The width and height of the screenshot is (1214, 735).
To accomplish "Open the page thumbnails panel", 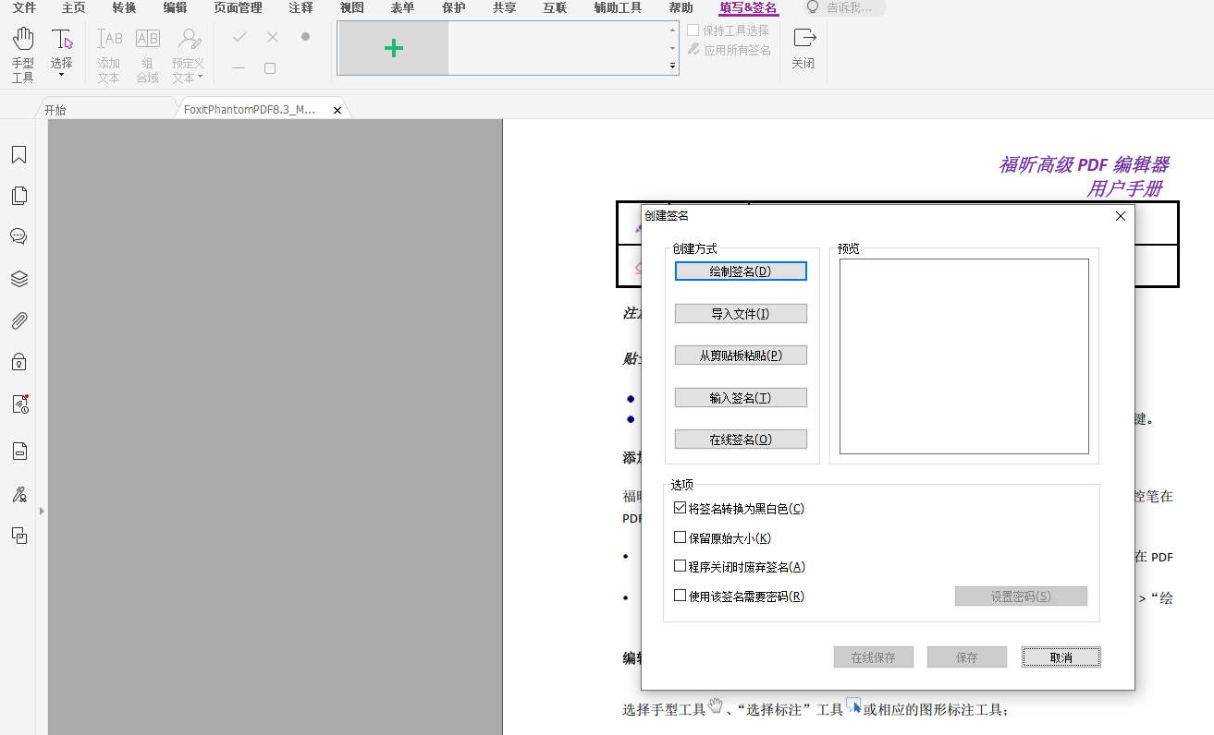I will tap(18, 195).
